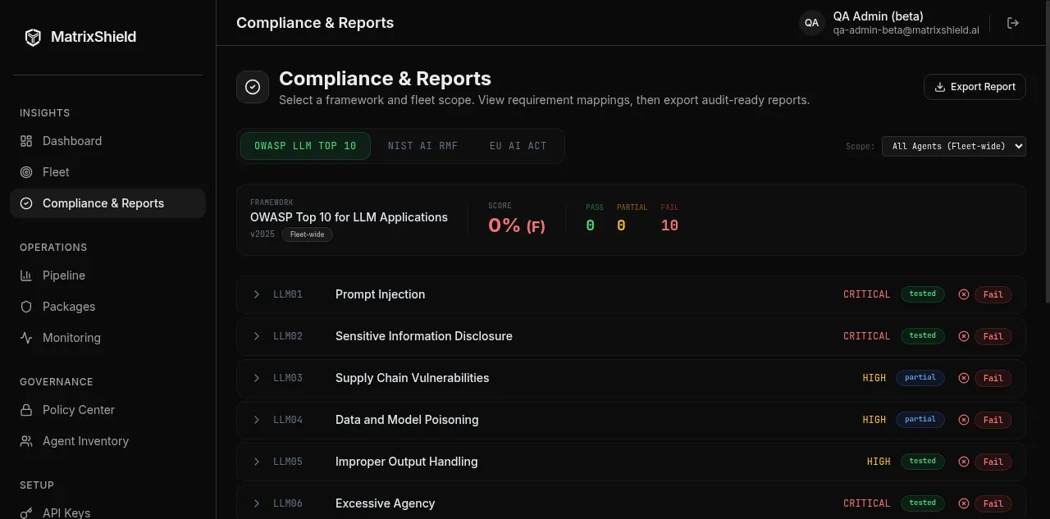
Task: Click the Fleet-wide tag under framework name
Action: point(307,234)
